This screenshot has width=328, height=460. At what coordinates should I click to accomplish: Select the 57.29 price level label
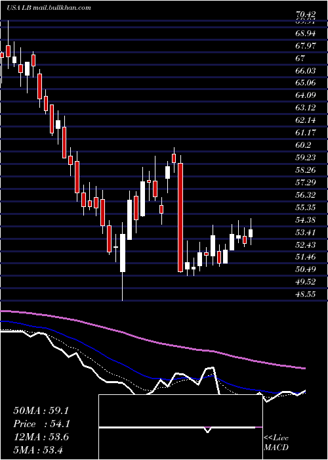point(306,183)
